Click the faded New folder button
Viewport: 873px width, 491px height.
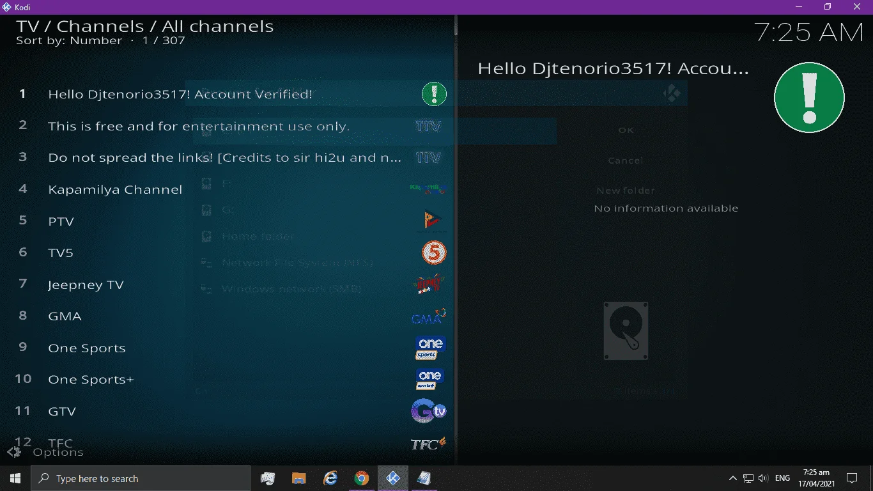point(626,191)
